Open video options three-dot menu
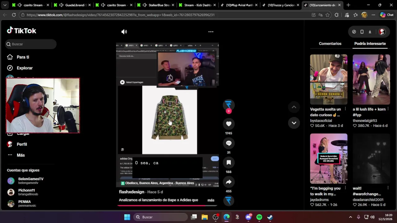397x223 pixels. (x=211, y=32)
